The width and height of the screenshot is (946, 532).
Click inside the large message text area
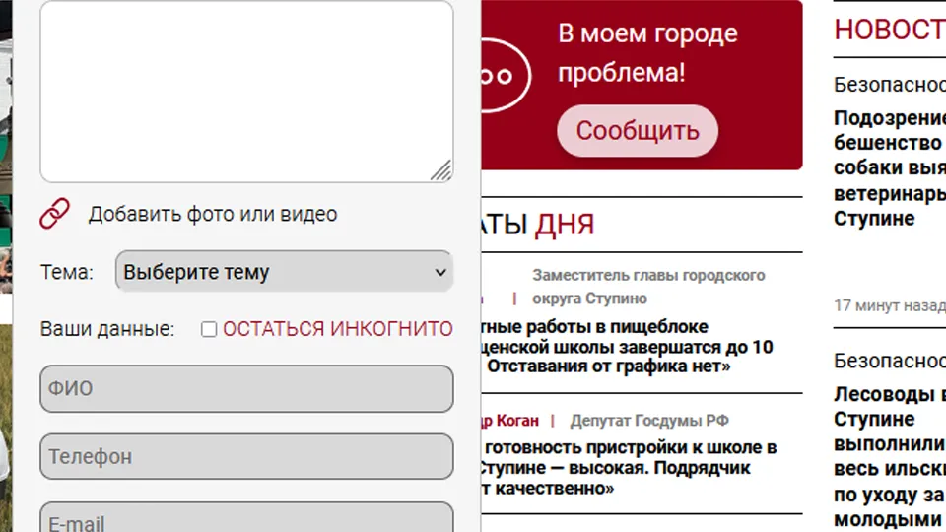point(246,92)
